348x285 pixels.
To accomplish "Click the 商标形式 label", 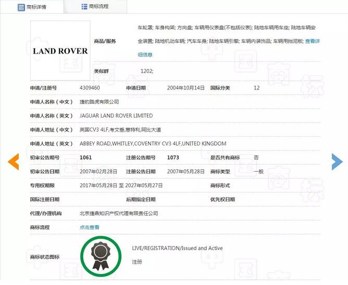I will click(x=220, y=186).
